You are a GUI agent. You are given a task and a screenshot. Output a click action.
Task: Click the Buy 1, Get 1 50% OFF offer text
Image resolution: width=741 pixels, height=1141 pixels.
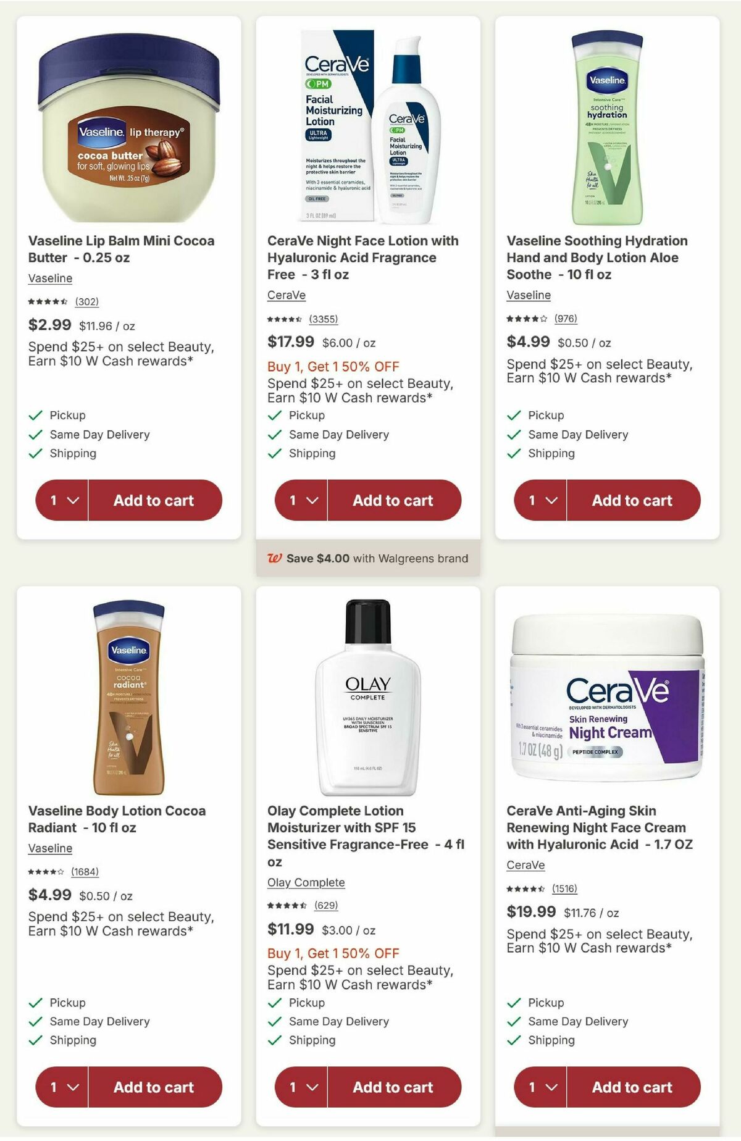tap(333, 366)
